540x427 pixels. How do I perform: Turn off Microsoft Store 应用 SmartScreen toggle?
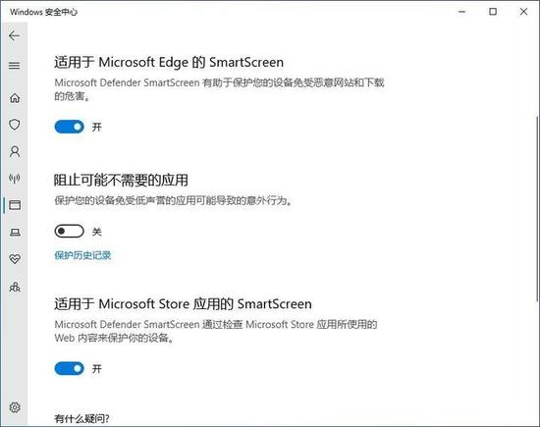click(70, 369)
